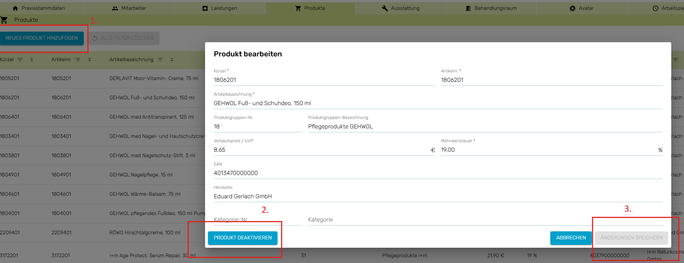Sort the Artikelbezeichnung column
This screenshot has height=263, width=684.
pos(172,59)
